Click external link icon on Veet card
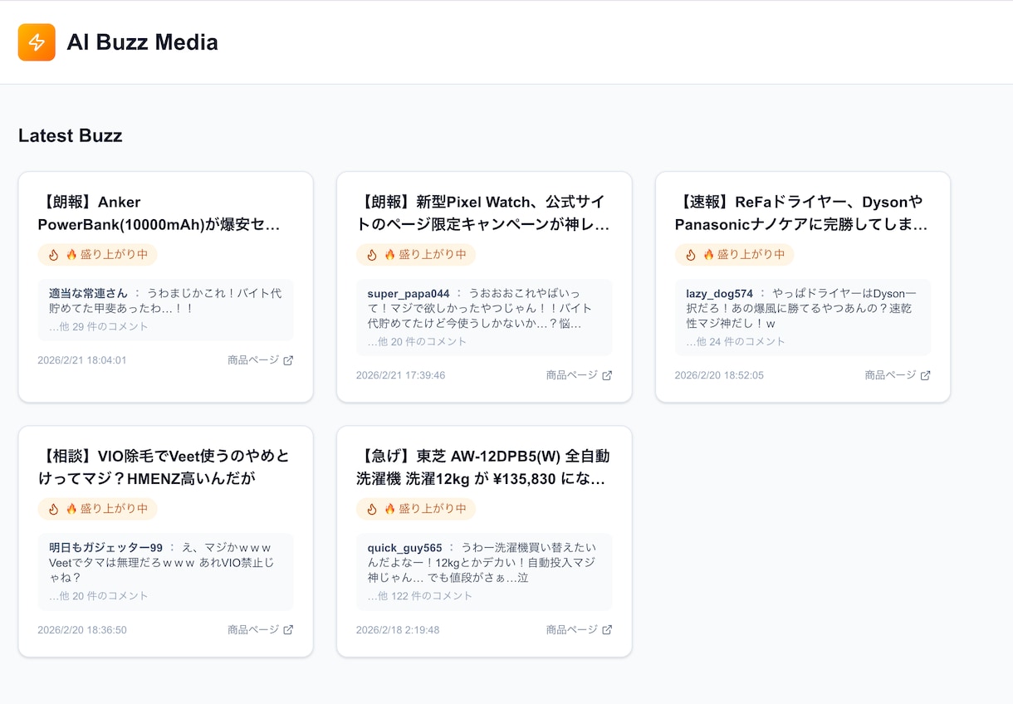This screenshot has width=1013, height=704. (x=288, y=629)
